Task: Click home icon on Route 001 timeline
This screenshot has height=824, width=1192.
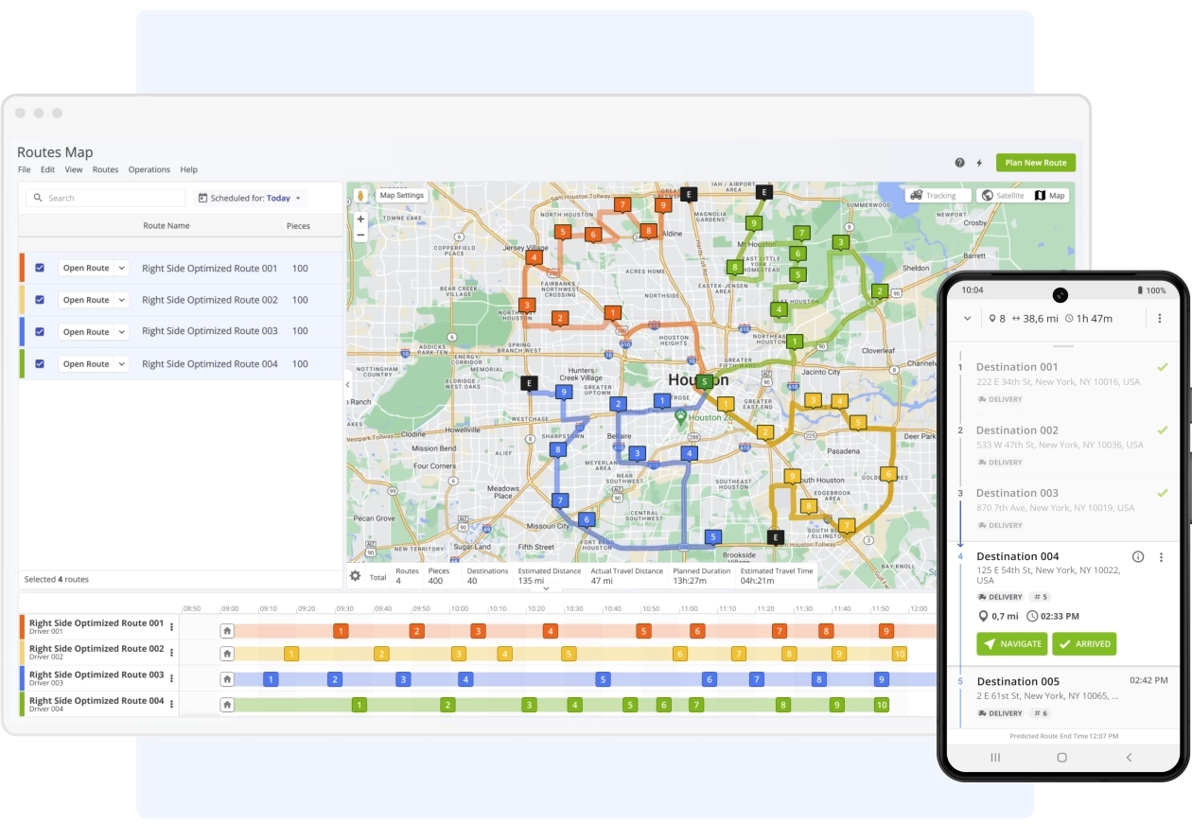Action: [x=227, y=630]
